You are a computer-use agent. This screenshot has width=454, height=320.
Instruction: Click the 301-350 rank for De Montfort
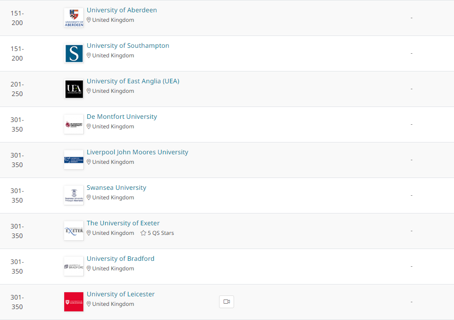coord(17,124)
